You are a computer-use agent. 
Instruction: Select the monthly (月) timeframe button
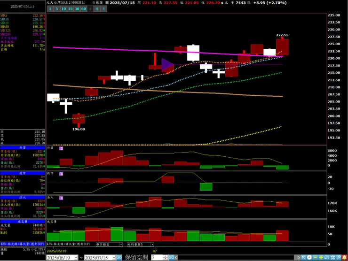(103, 9)
